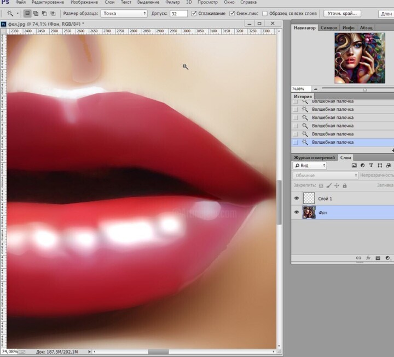The width and height of the screenshot is (394, 357).
Task: Click the Photoshop logo in menu bar
Action: [5, 2]
